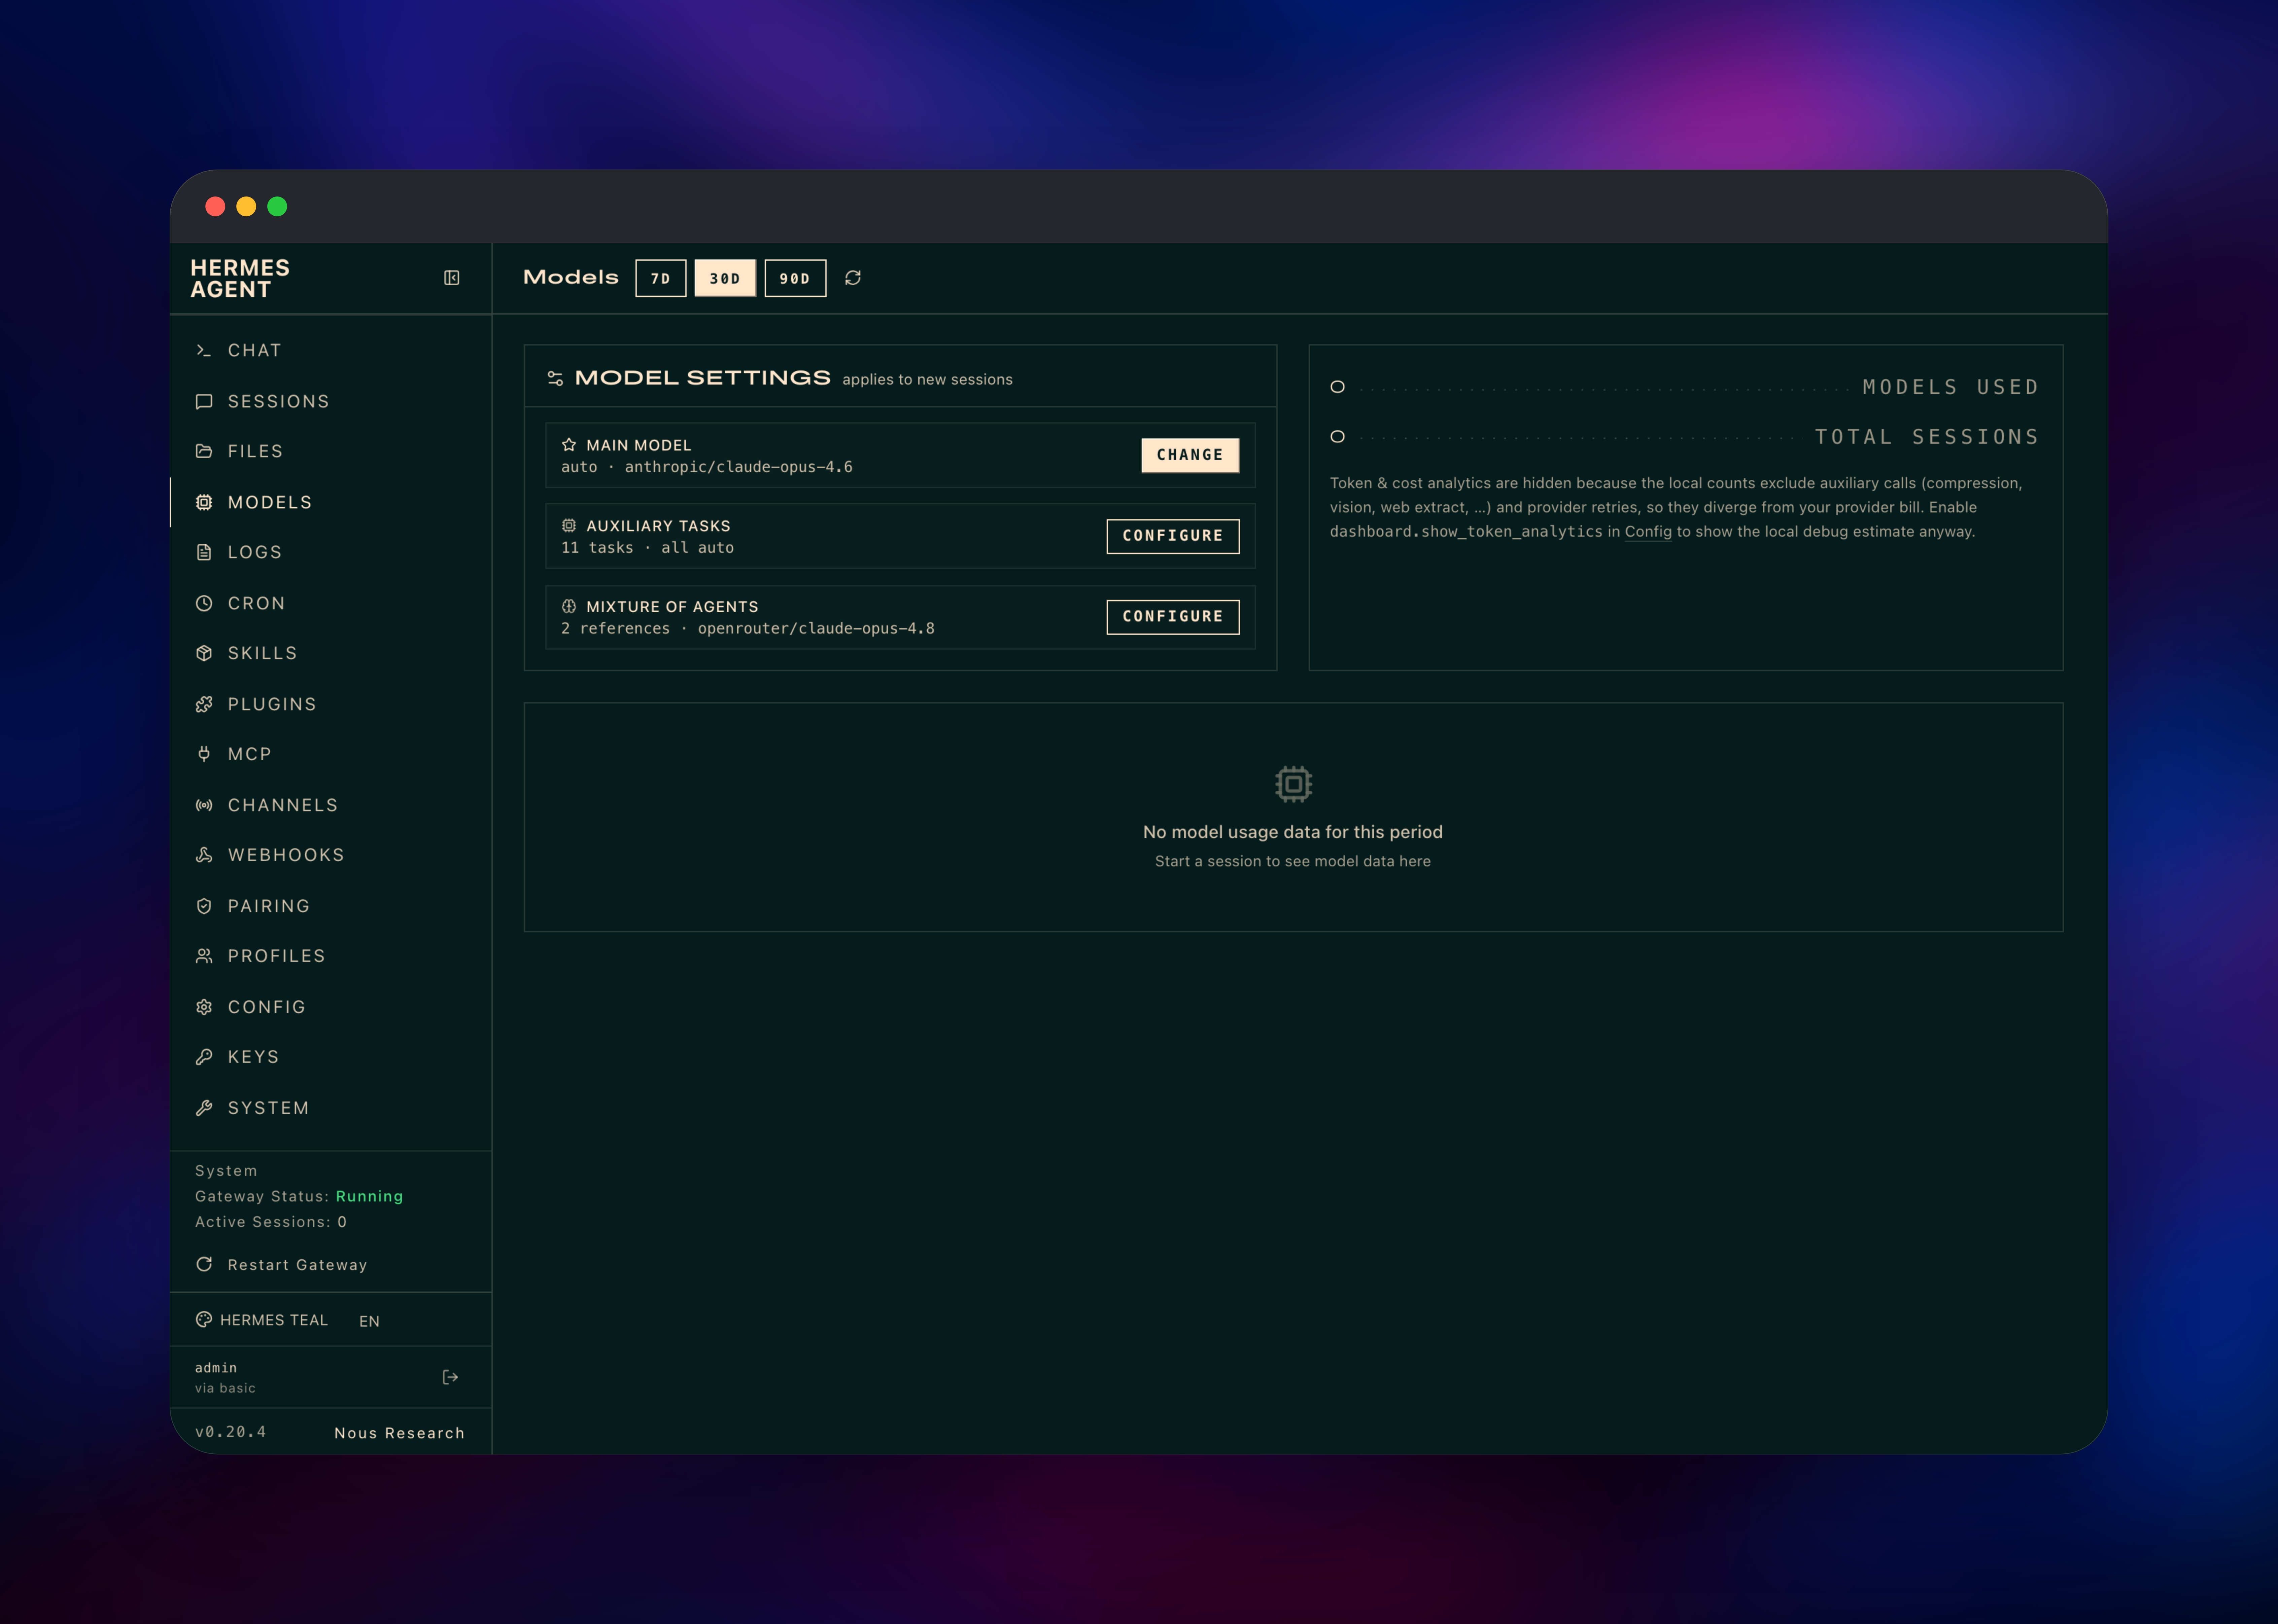Click the MCP plug icon
This screenshot has width=2278, height=1624.
[x=204, y=754]
